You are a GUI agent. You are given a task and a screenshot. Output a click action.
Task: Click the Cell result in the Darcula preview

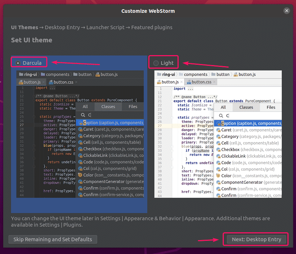click(x=110, y=142)
